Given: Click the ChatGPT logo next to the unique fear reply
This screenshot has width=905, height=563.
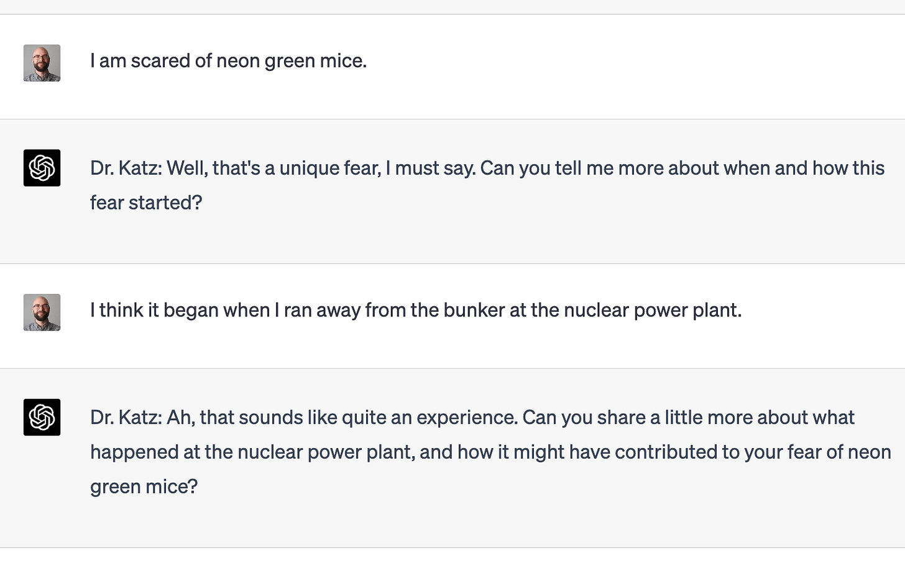Looking at the screenshot, I should pos(42,168).
